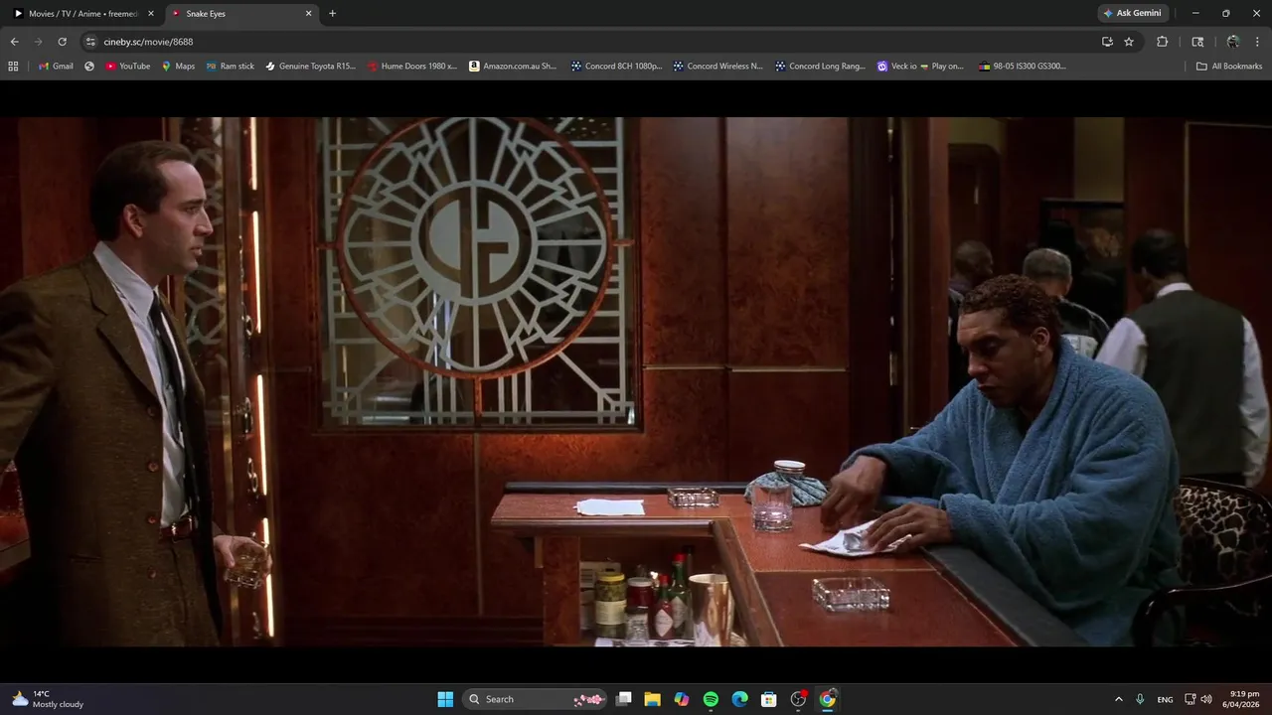Open the taskbar app with red notification badge

point(798,699)
